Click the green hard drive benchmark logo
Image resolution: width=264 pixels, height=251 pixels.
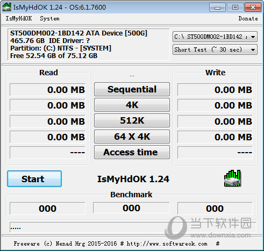(x=232, y=178)
